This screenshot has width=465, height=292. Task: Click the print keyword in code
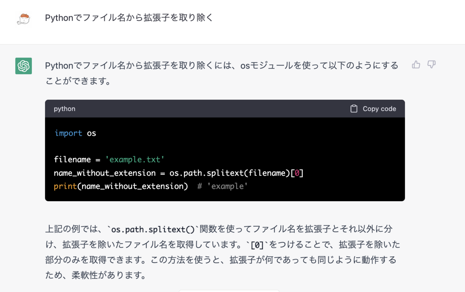tap(65, 186)
